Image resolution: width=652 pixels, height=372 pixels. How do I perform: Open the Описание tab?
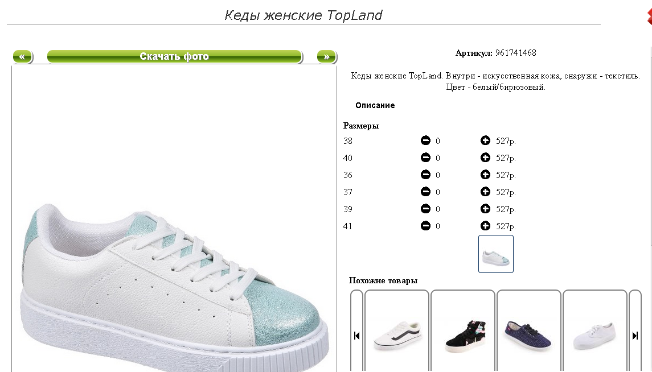pyautogui.click(x=375, y=105)
